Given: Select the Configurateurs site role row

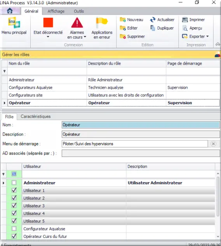Looking at the screenshot, I should (x=111, y=95).
